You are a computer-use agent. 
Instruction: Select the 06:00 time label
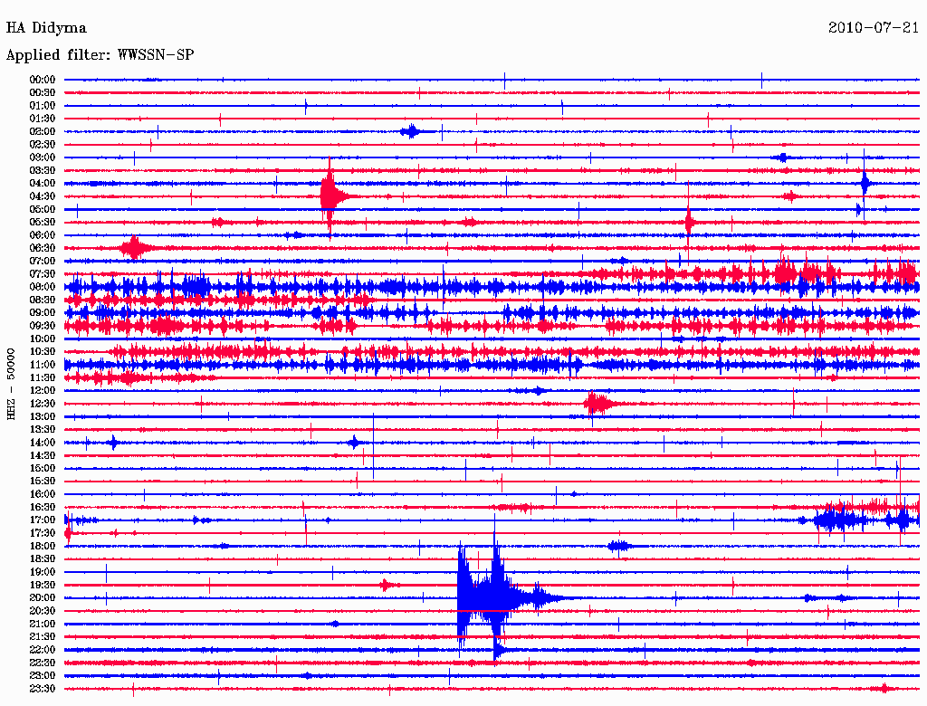[42, 235]
